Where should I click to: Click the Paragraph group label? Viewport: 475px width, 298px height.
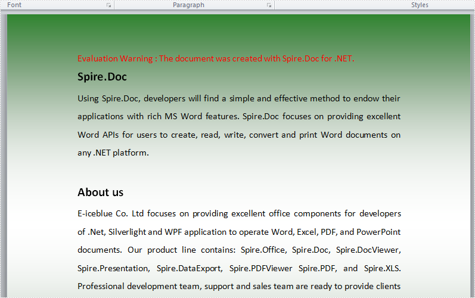click(188, 5)
